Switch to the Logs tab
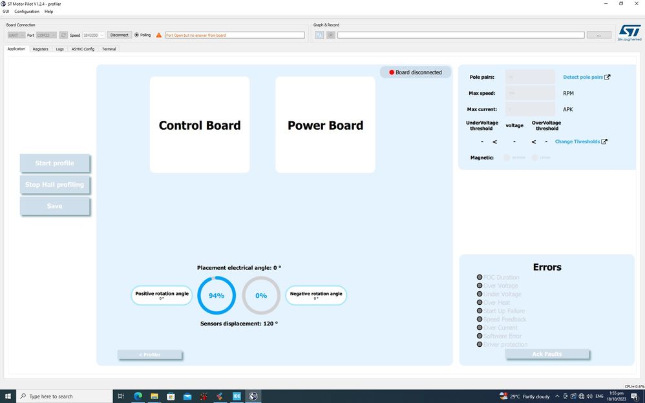The width and height of the screenshot is (645, 403). (59, 49)
